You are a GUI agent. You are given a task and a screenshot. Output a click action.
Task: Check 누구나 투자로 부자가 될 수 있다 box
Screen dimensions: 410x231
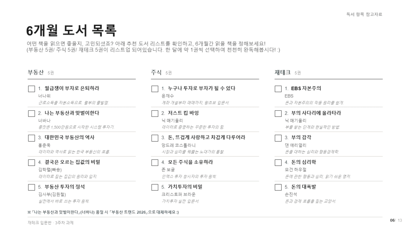[x=155, y=89]
